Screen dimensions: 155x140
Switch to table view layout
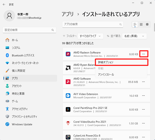tap(147, 24)
